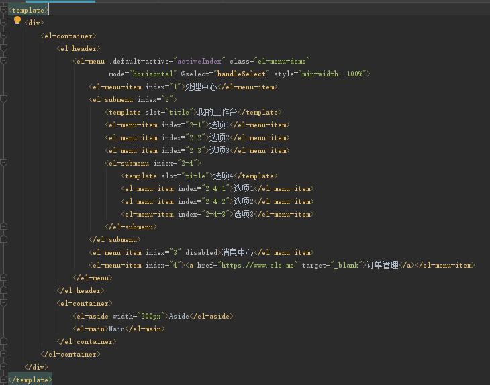Image resolution: width=490 pixels, height=385 pixels.
Task: Click the closing /div tag
Action: (36, 367)
